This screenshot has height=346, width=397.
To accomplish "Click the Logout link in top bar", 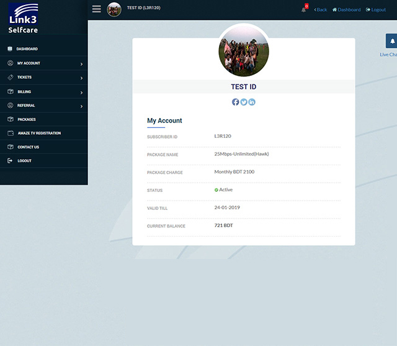I will [x=376, y=10].
